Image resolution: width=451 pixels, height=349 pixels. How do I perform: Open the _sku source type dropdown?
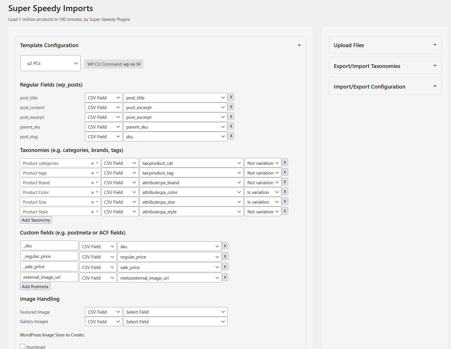pyautogui.click(x=98, y=246)
